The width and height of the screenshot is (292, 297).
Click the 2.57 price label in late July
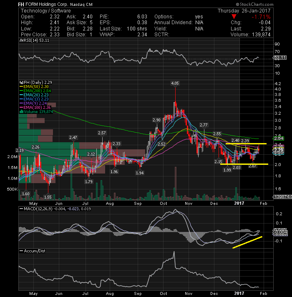102,133
